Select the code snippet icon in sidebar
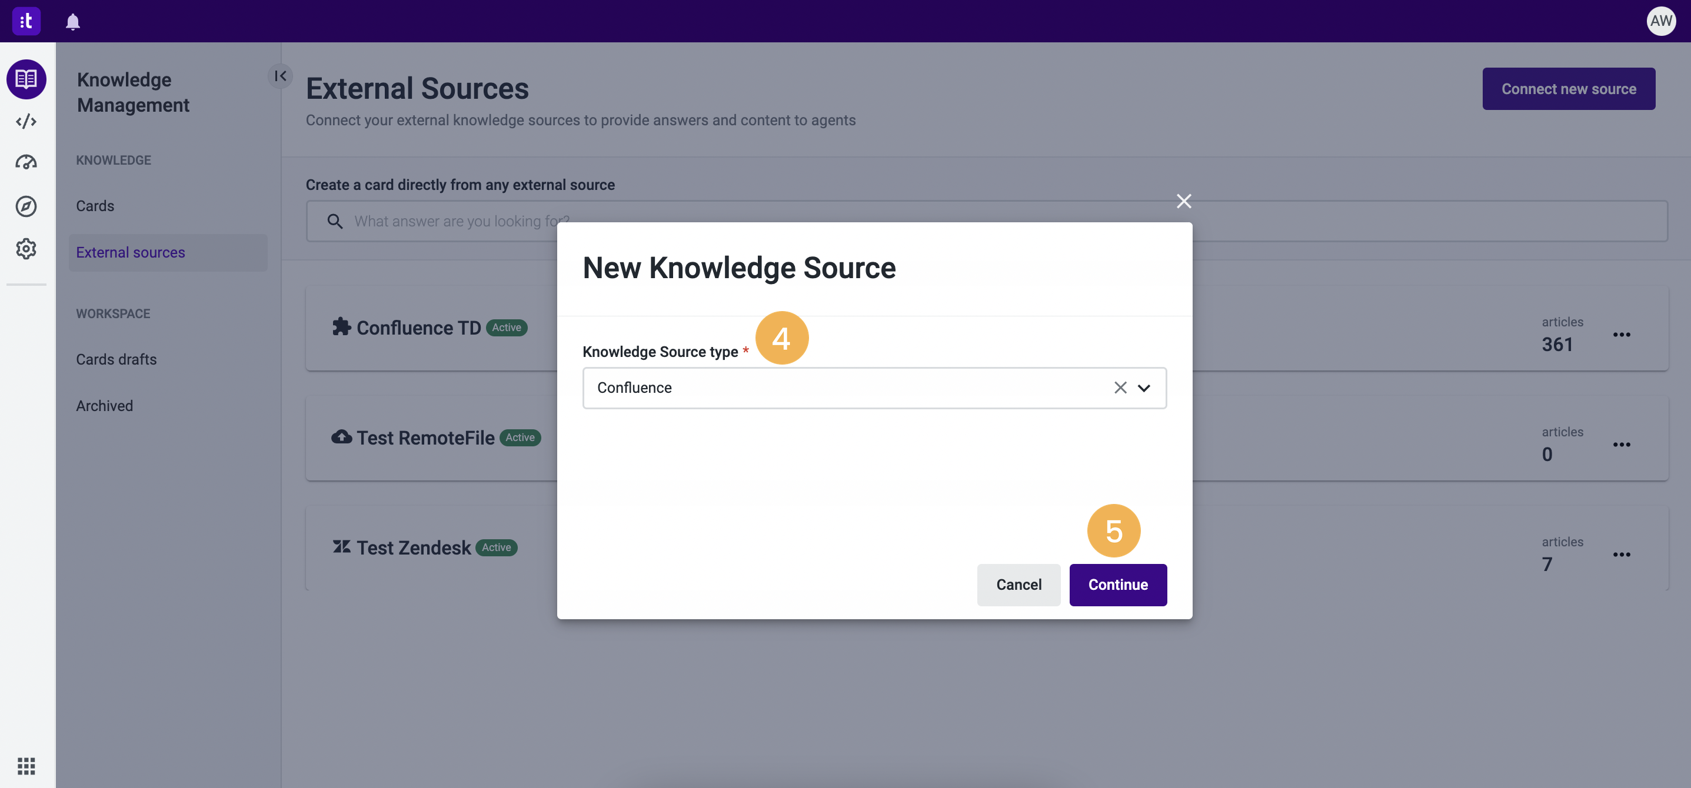The height and width of the screenshot is (788, 1691). (x=26, y=121)
